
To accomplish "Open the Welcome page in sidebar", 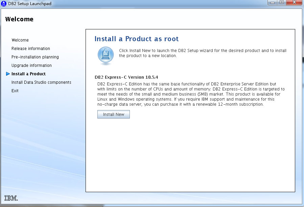I will (x=20, y=40).
